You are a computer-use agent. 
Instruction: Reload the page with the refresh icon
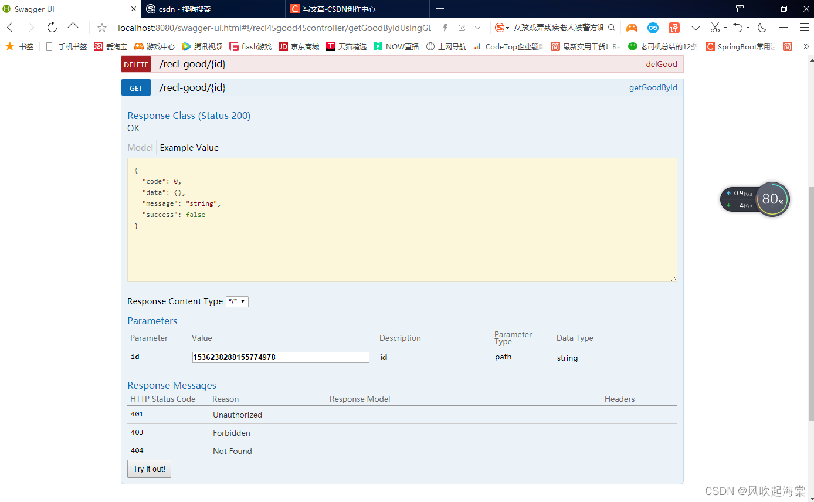(x=52, y=28)
